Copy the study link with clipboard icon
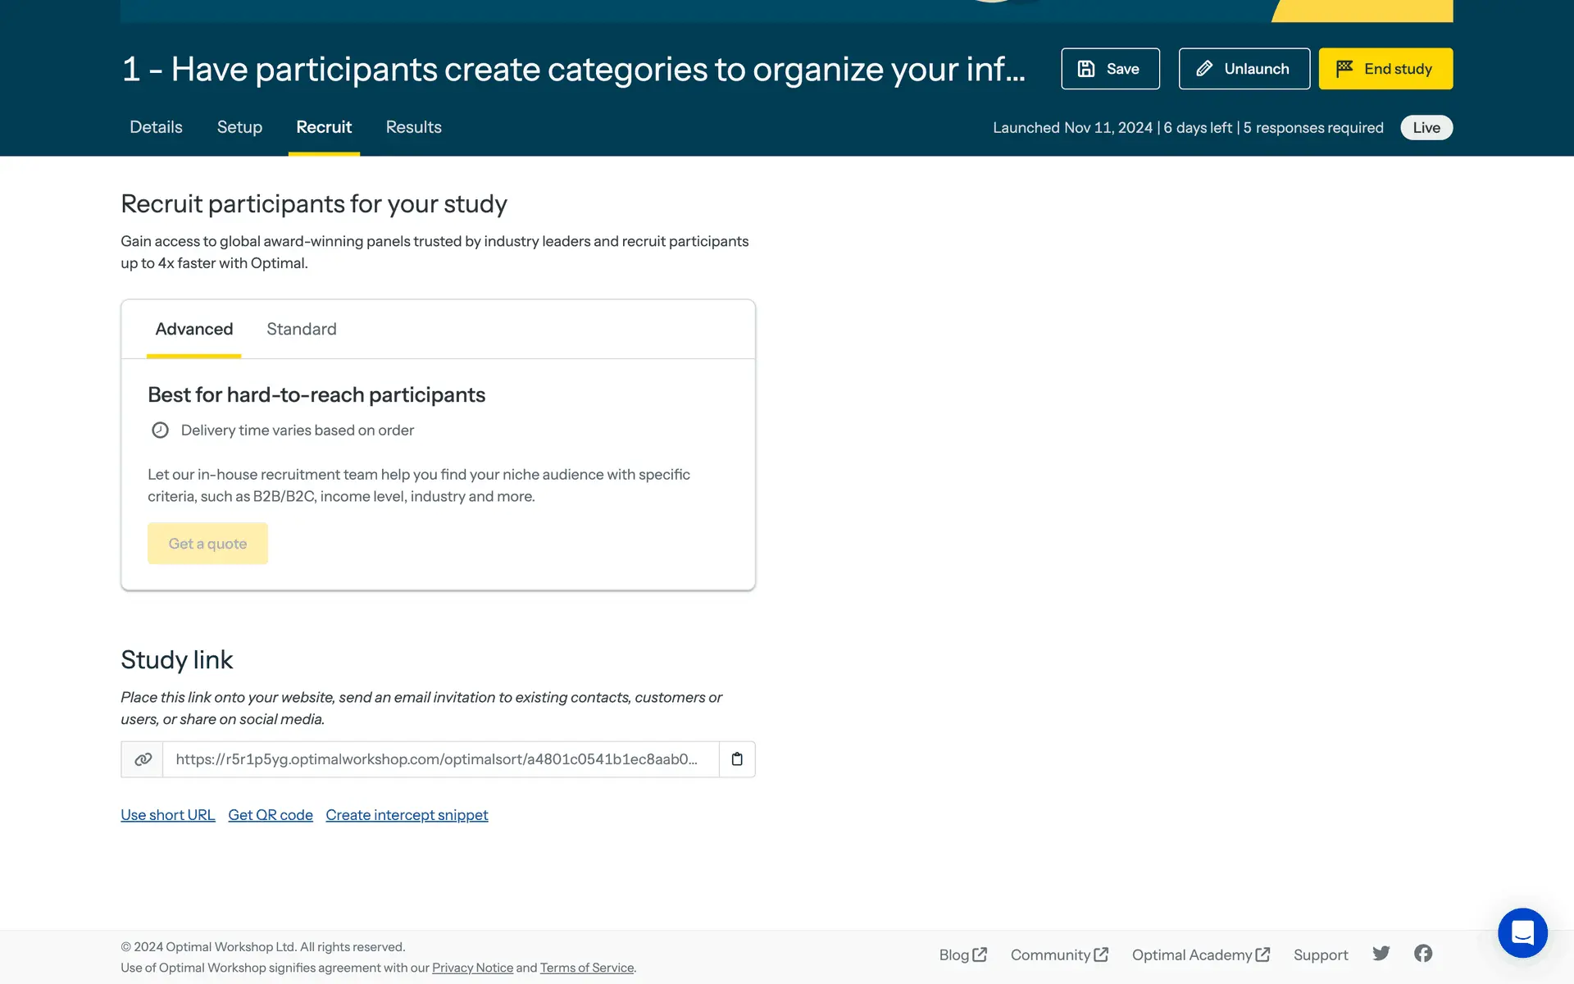Viewport: 1574px width, 984px height. tap(737, 759)
